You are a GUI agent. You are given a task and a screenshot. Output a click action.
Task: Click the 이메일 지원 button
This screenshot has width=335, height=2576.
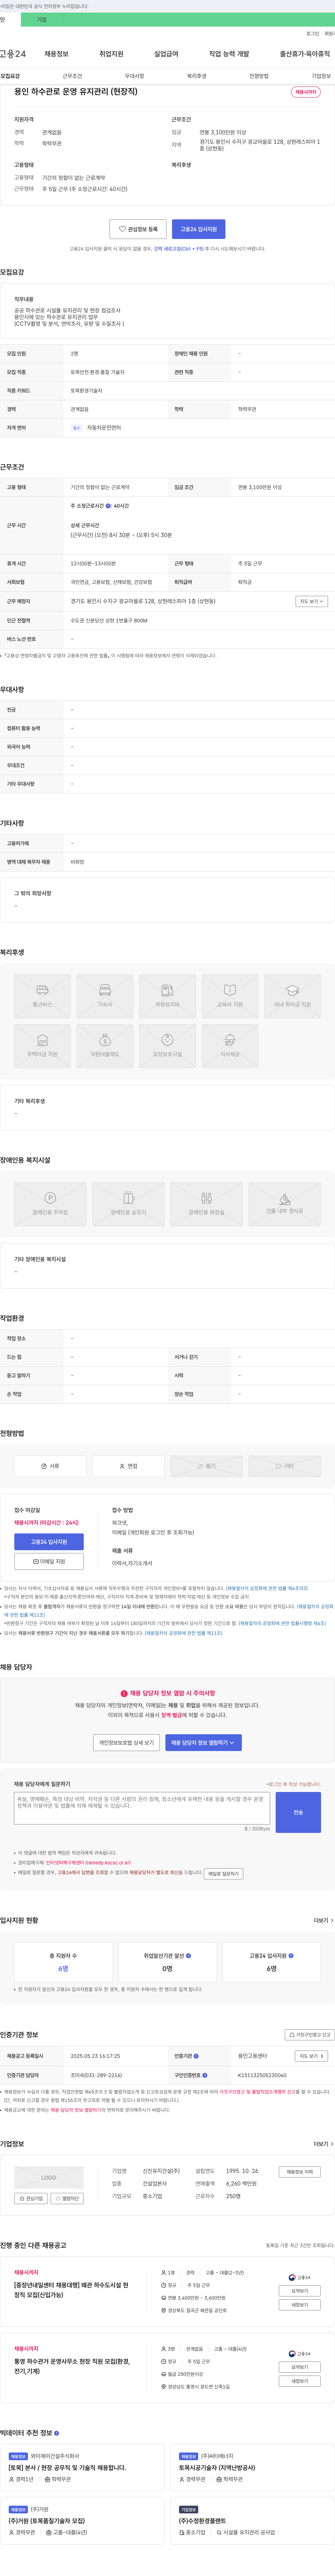pos(49,1561)
